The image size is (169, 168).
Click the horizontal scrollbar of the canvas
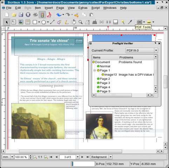(x=70, y=151)
